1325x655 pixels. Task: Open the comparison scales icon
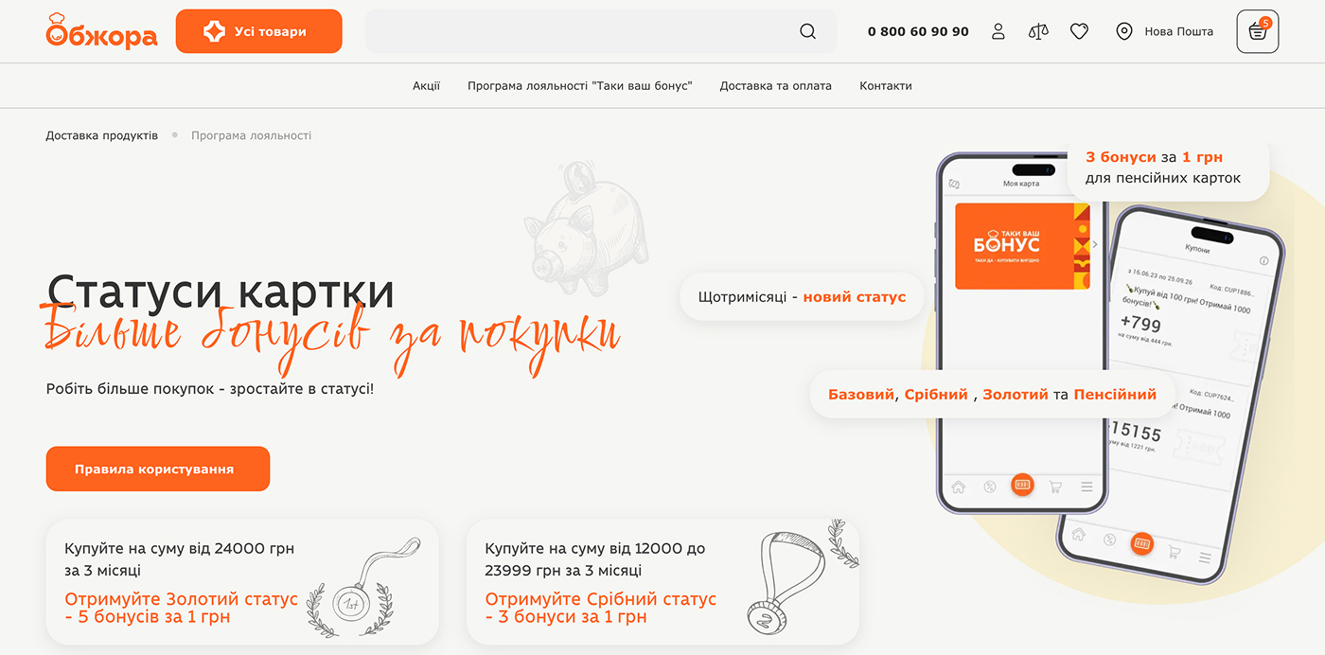[1038, 31]
